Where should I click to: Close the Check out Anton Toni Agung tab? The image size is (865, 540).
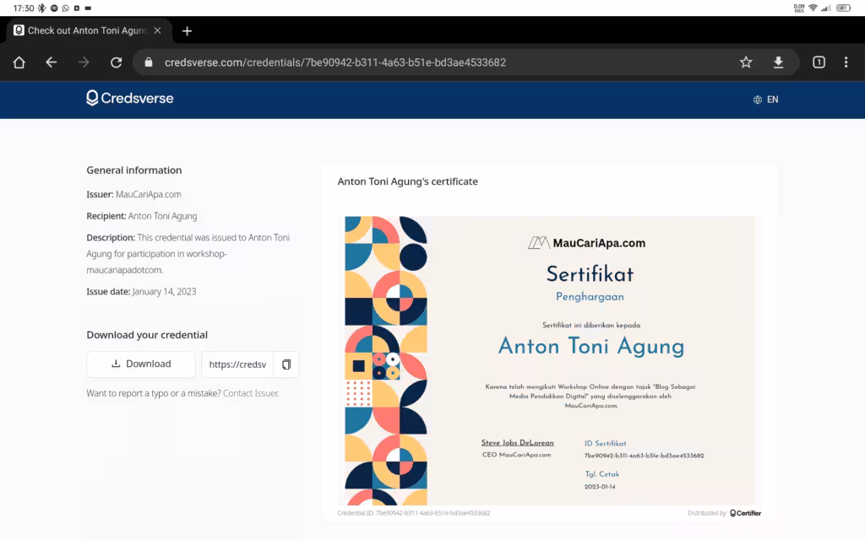coord(158,30)
